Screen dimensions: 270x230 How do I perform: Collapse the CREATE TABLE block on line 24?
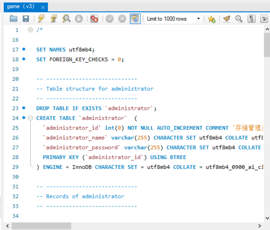(x=31, y=118)
